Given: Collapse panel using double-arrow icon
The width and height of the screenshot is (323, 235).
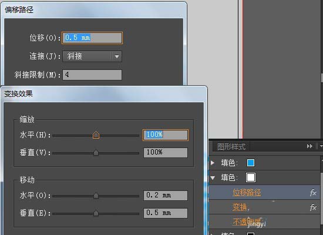Looking at the screenshot, I should click(x=309, y=146).
